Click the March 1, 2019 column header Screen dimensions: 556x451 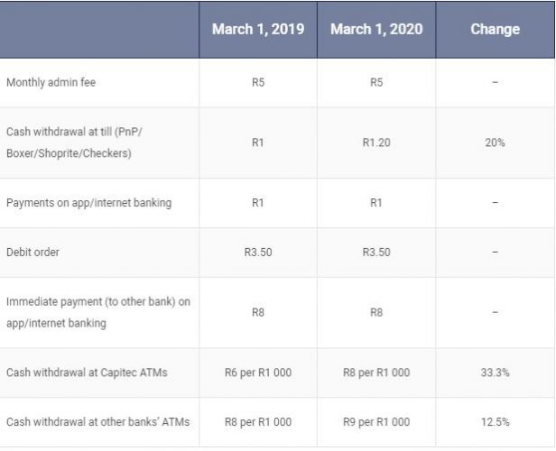click(x=258, y=30)
